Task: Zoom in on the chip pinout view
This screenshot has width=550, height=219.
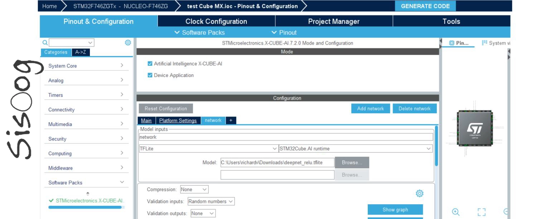Action: (455, 212)
